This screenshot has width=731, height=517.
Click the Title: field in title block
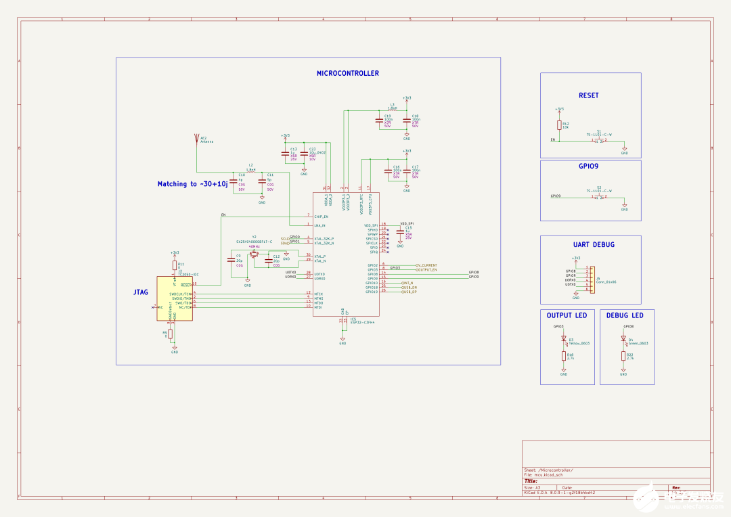(x=531, y=481)
